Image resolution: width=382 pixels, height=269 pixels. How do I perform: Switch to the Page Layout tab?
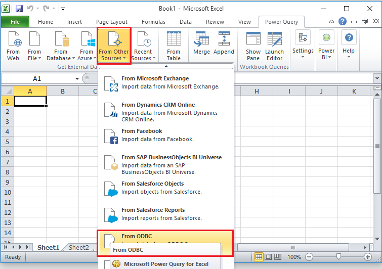click(x=112, y=22)
